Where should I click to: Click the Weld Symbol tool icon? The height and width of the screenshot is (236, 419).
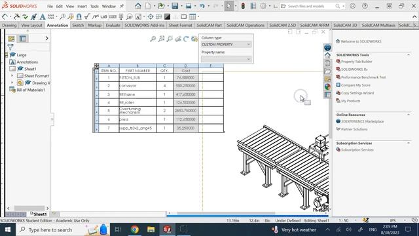point(95,16)
